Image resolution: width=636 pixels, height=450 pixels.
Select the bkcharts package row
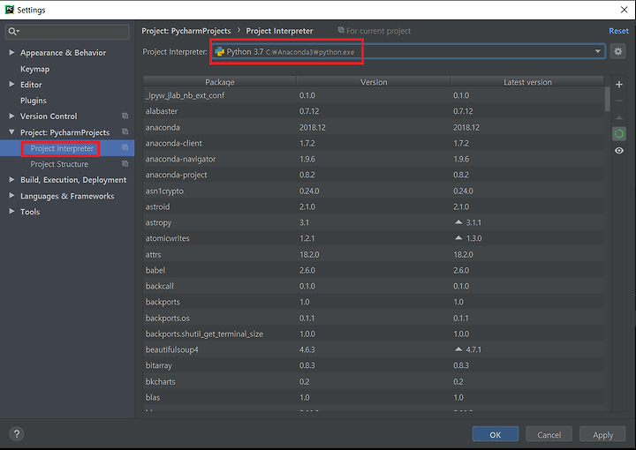click(374, 381)
